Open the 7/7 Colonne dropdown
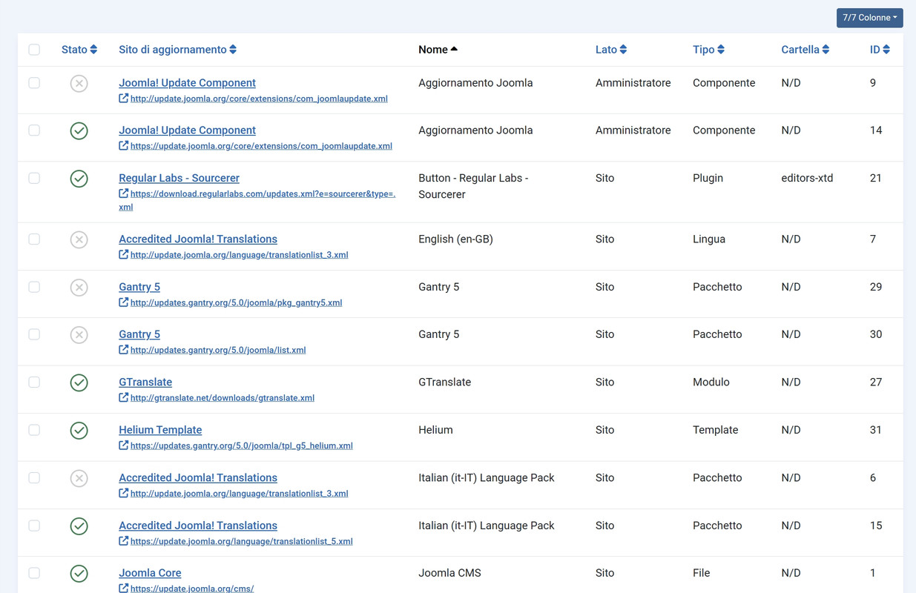916x593 pixels. [869, 18]
